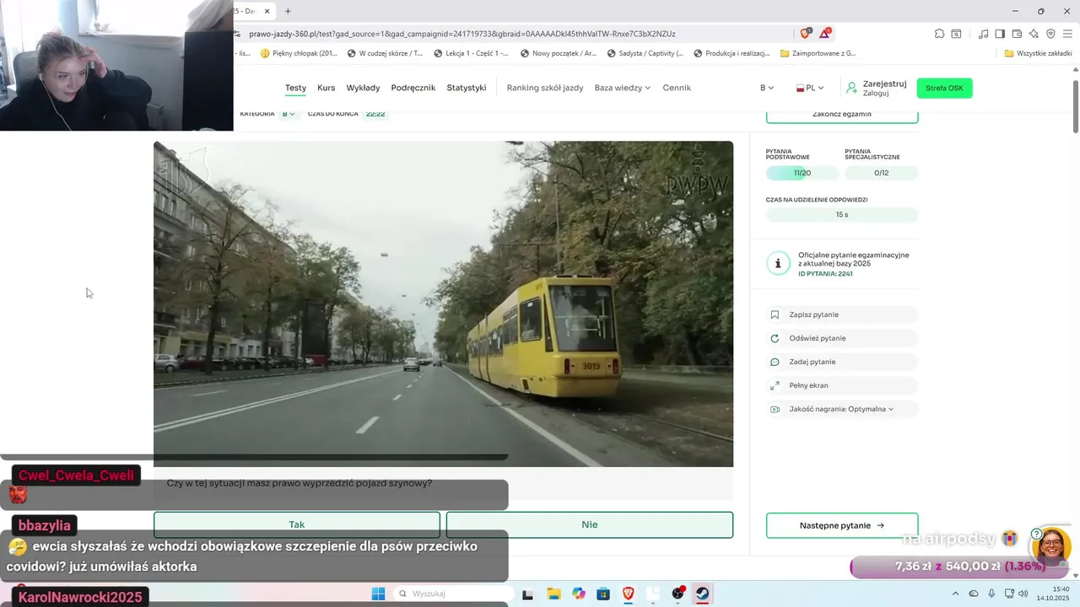Go to Wykłady section

click(363, 88)
